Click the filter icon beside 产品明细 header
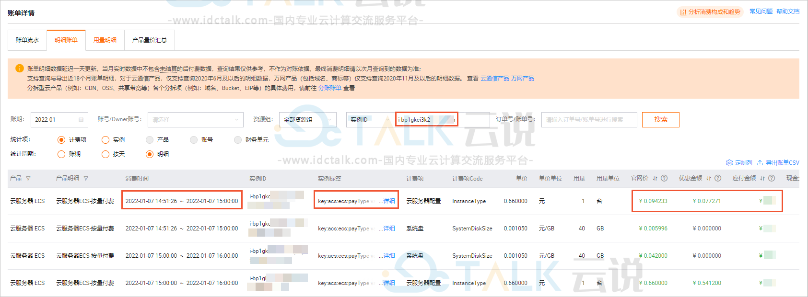 pos(86,178)
